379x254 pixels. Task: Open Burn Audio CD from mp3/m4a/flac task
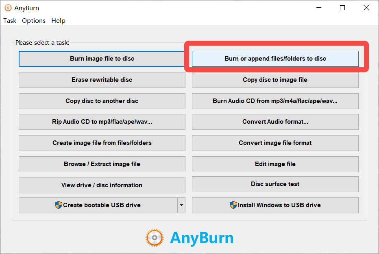coord(275,101)
